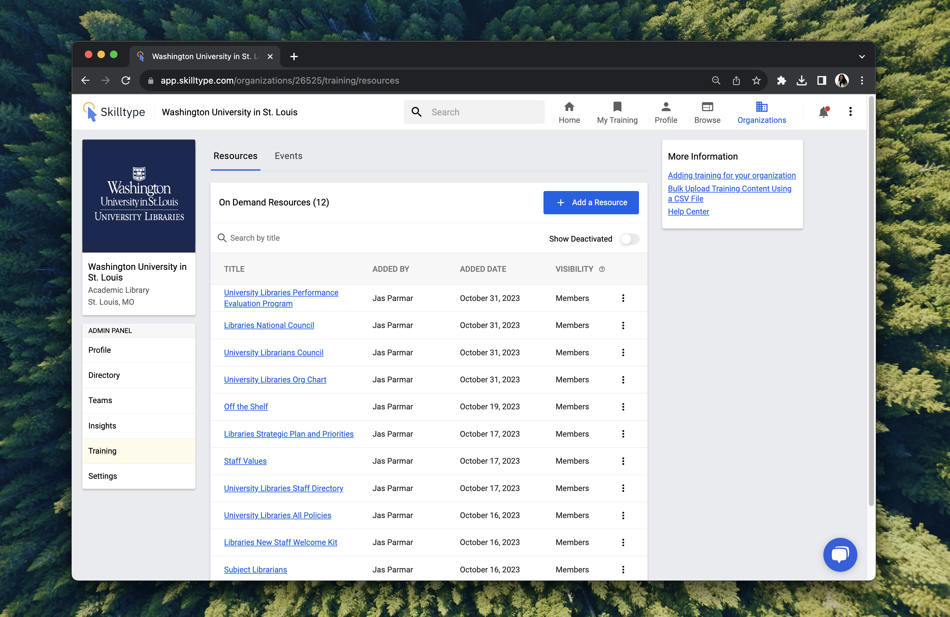Viewport: 950px width, 617px height.
Task: Open the browser extensions puzzle icon
Action: pyautogui.click(x=781, y=81)
